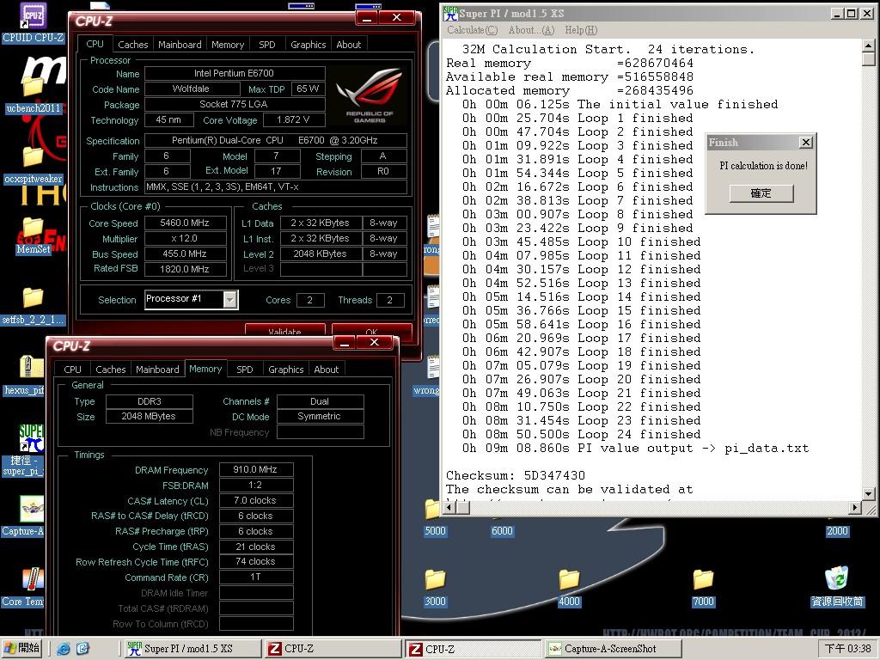Click Super PI title bar icon
This screenshot has height=660, width=880.
tap(450, 14)
